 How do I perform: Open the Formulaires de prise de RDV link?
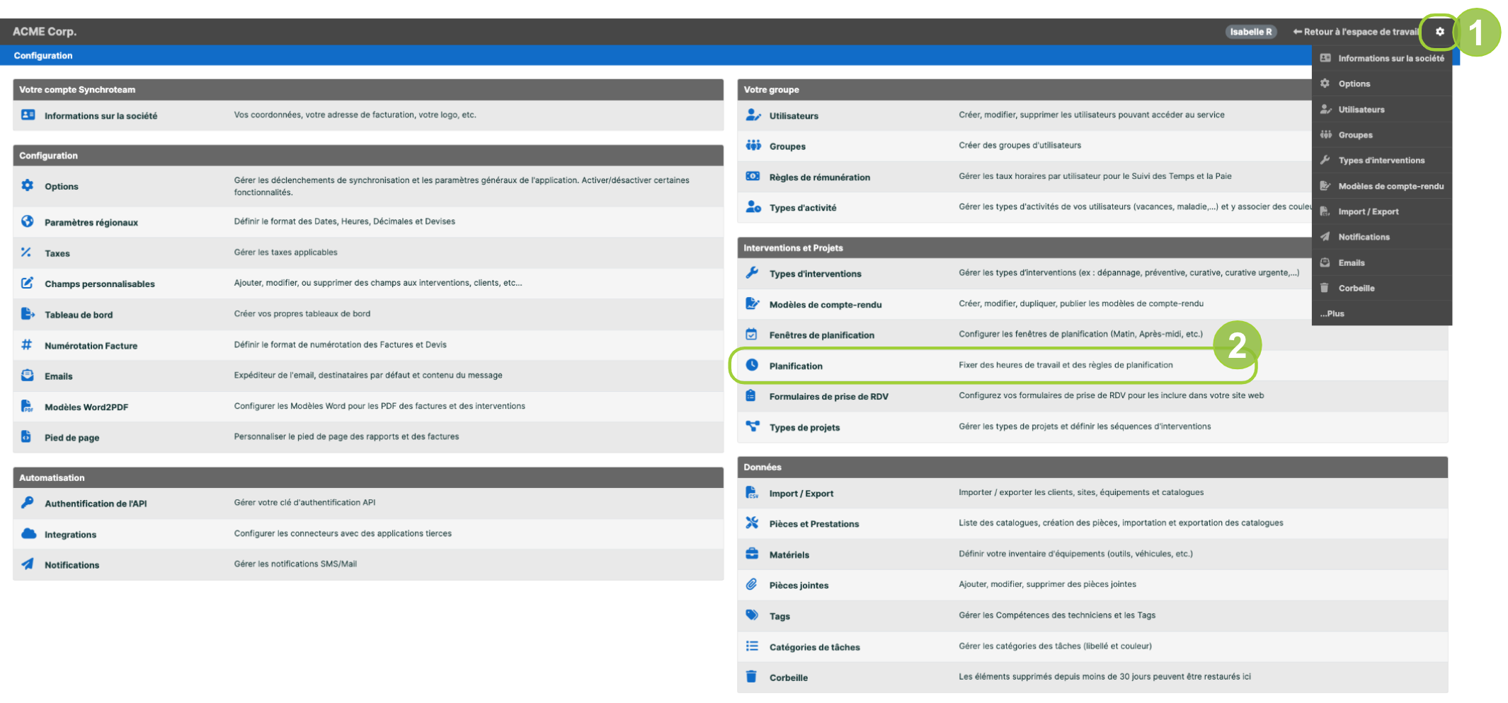[828, 397]
